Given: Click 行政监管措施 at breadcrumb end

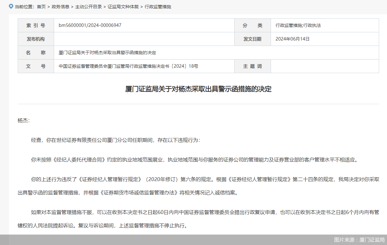Looking at the screenshot, I should pyautogui.click(x=157, y=6).
